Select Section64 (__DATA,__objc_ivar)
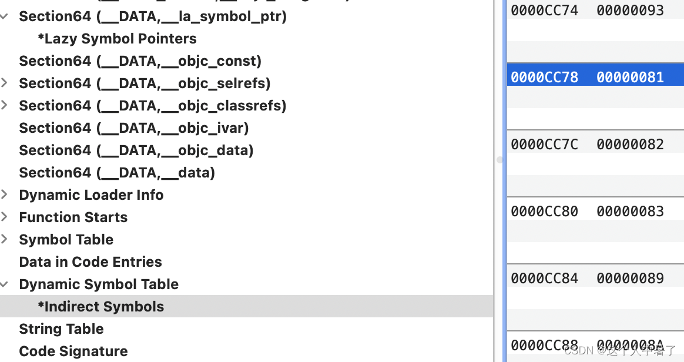Screen dimensions: 684x362 134,128
